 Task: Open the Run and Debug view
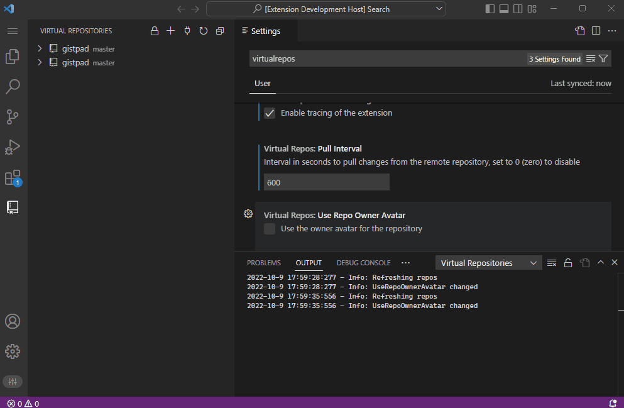click(13, 147)
